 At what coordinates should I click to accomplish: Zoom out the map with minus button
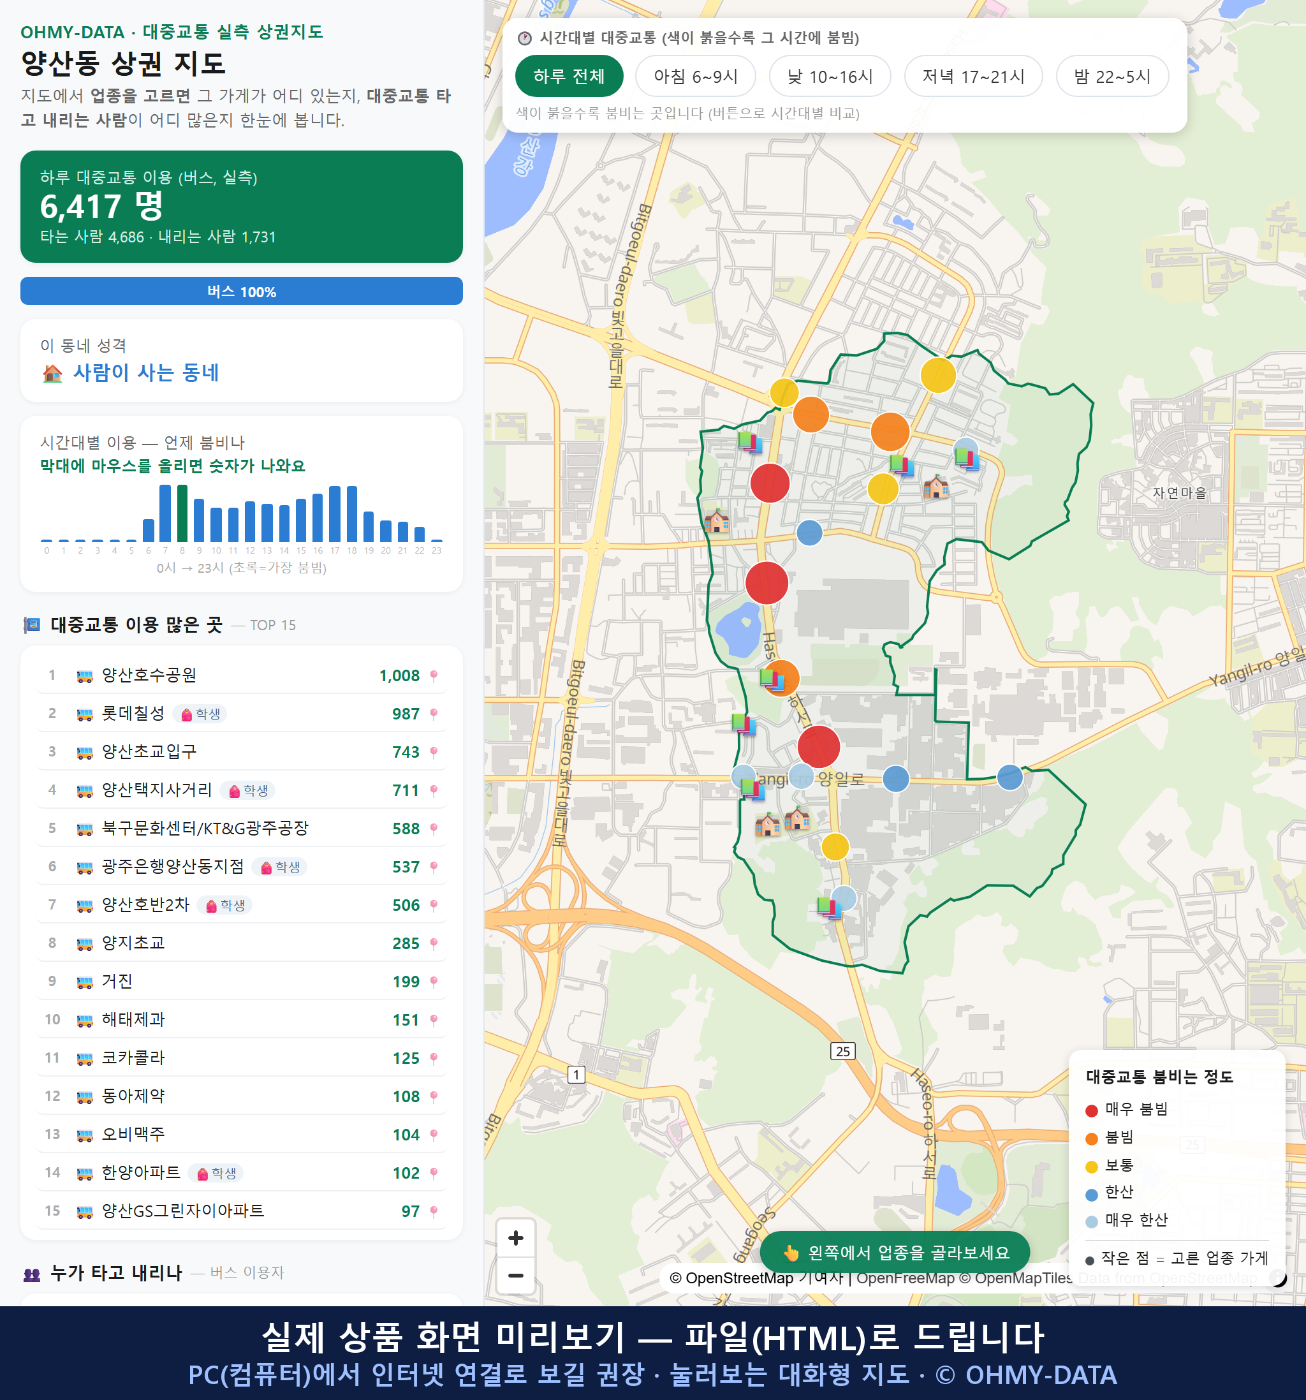[x=515, y=1276]
